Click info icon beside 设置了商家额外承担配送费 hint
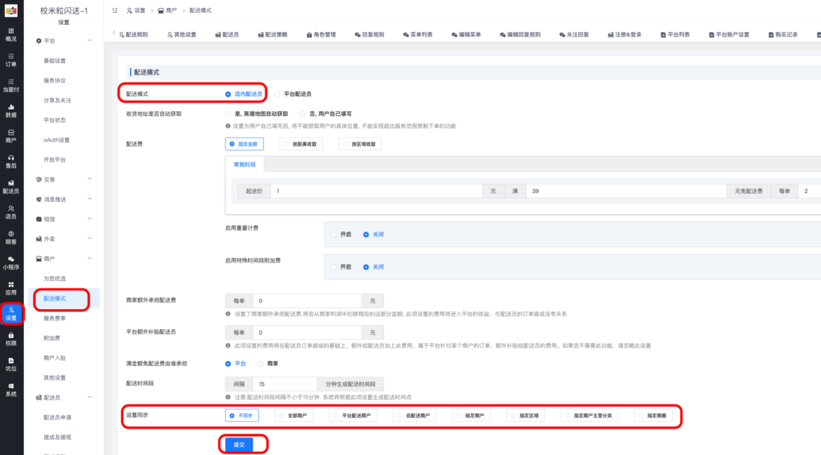The height and width of the screenshot is (455, 821). click(x=228, y=314)
